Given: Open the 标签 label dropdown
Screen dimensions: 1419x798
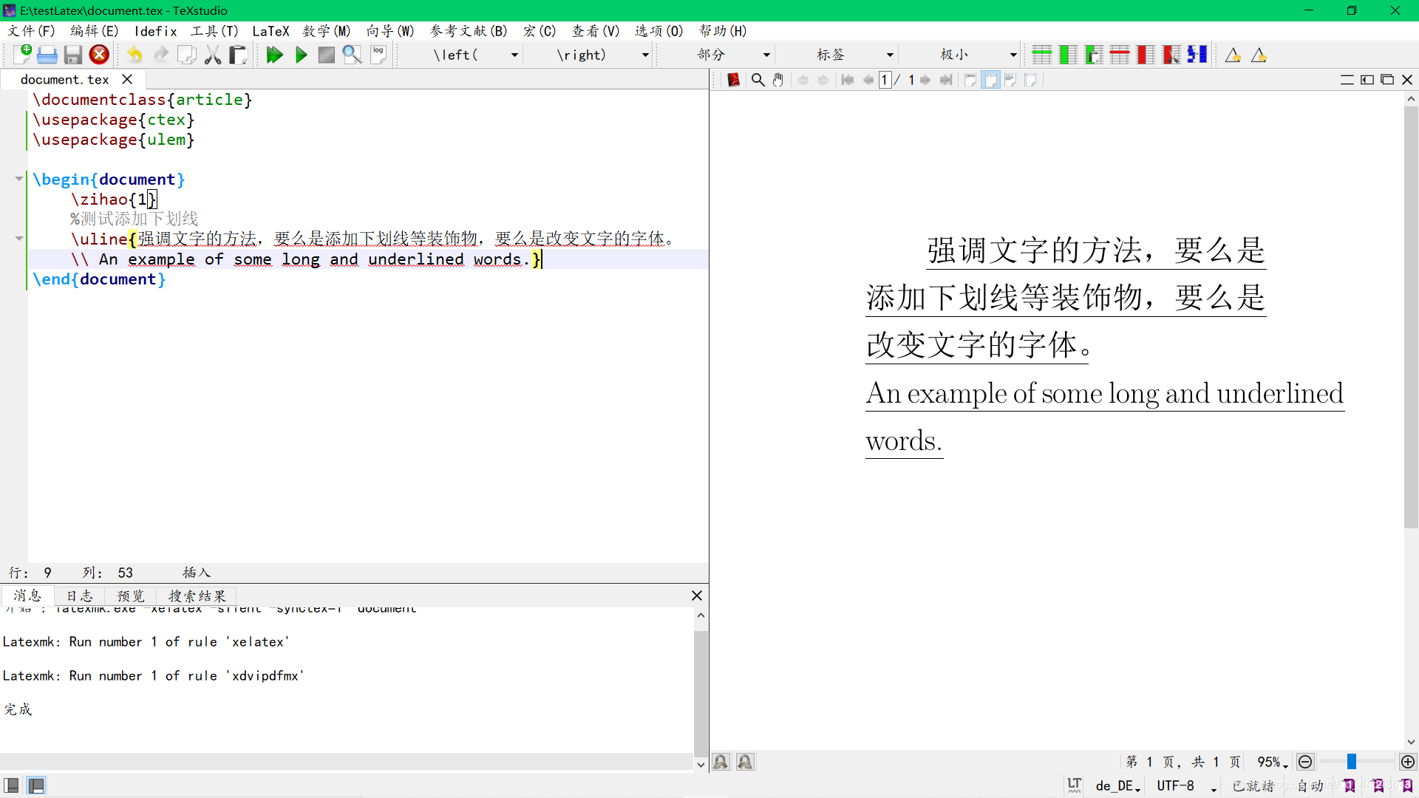Looking at the screenshot, I should click(890, 55).
